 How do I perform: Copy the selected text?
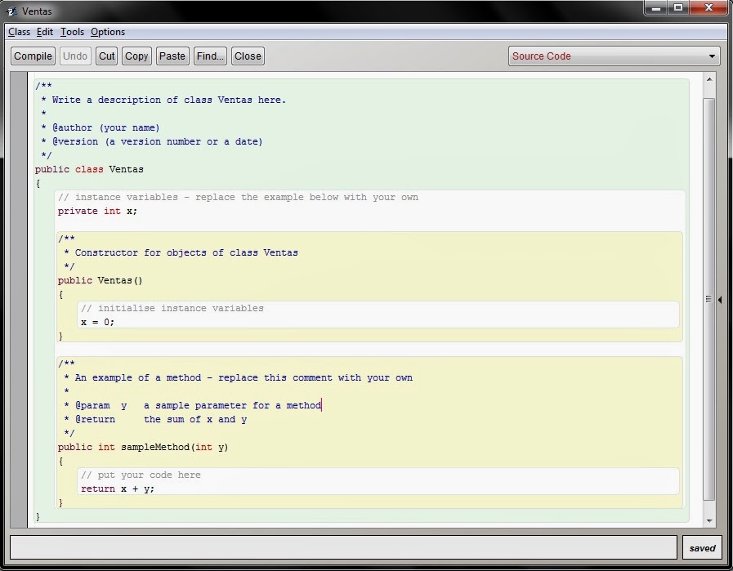136,56
